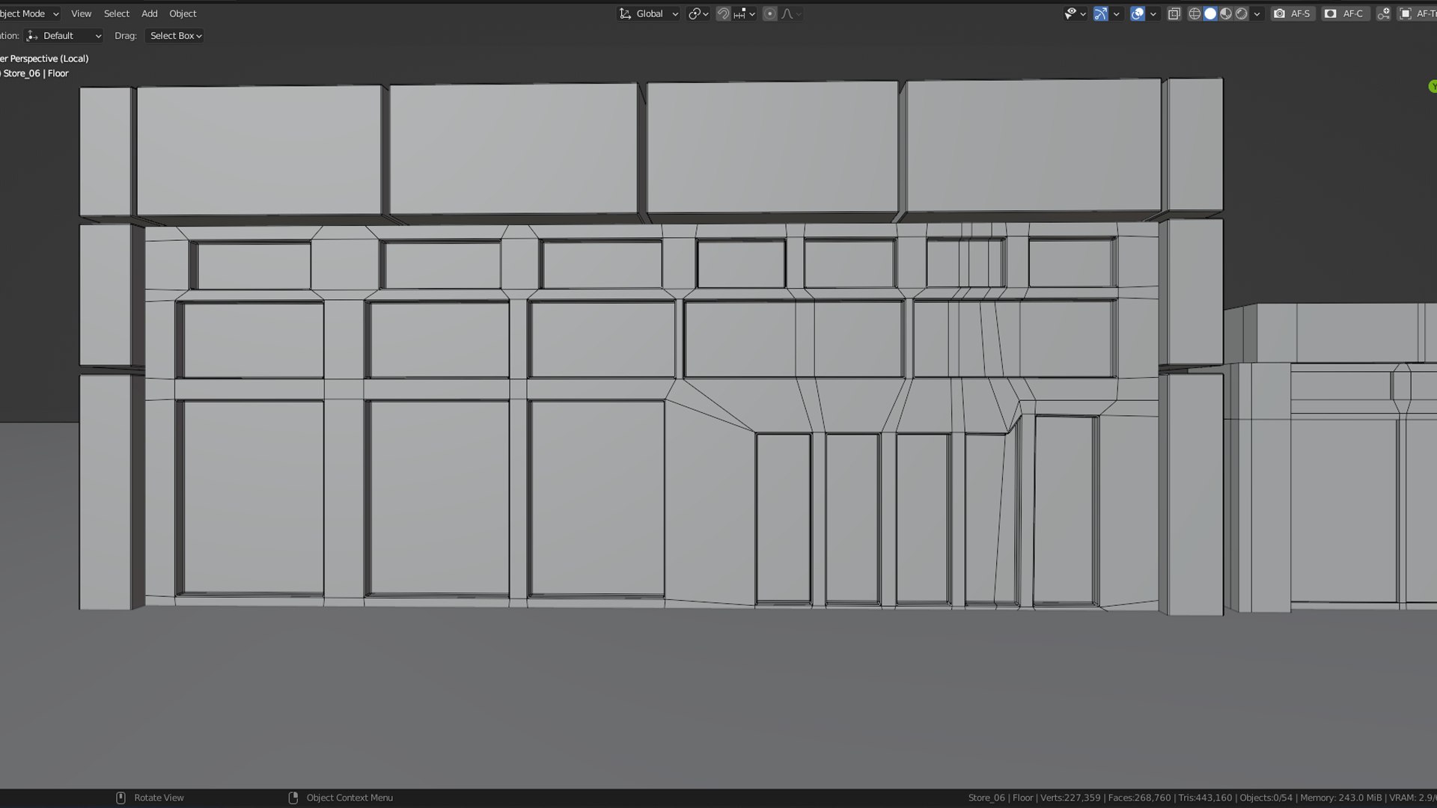This screenshot has width=1437, height=808.
Task: Toggle proportional editing button
Action: click(769, 13)
